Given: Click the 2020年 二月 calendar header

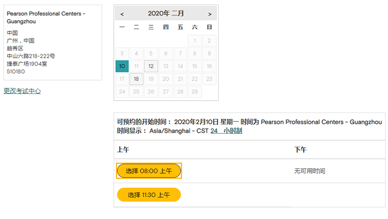Looking at the screenshot, I should 166,14.
